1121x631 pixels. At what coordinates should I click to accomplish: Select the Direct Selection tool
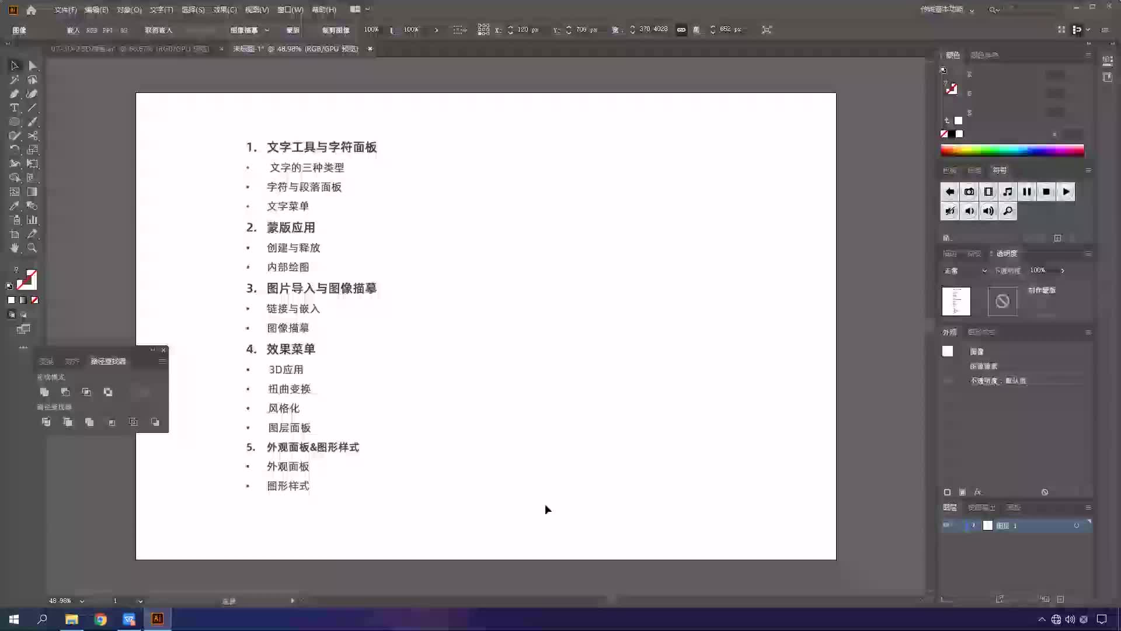(x=33, y=65)
